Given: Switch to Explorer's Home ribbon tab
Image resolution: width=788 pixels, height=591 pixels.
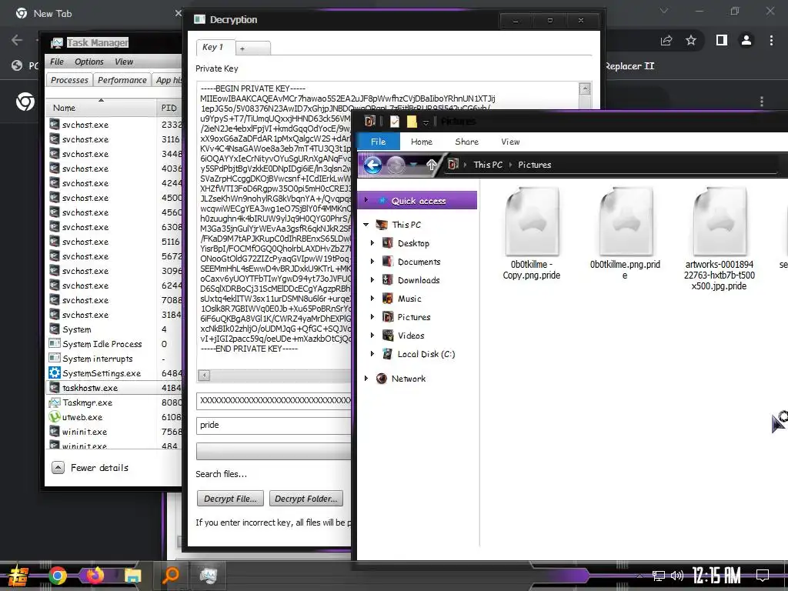Looking at the screenshot, I should click(x=422, y=142).
